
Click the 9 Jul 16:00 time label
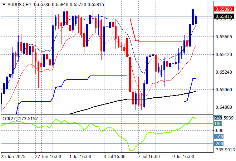pyautogui.click(x=182, y=157)
